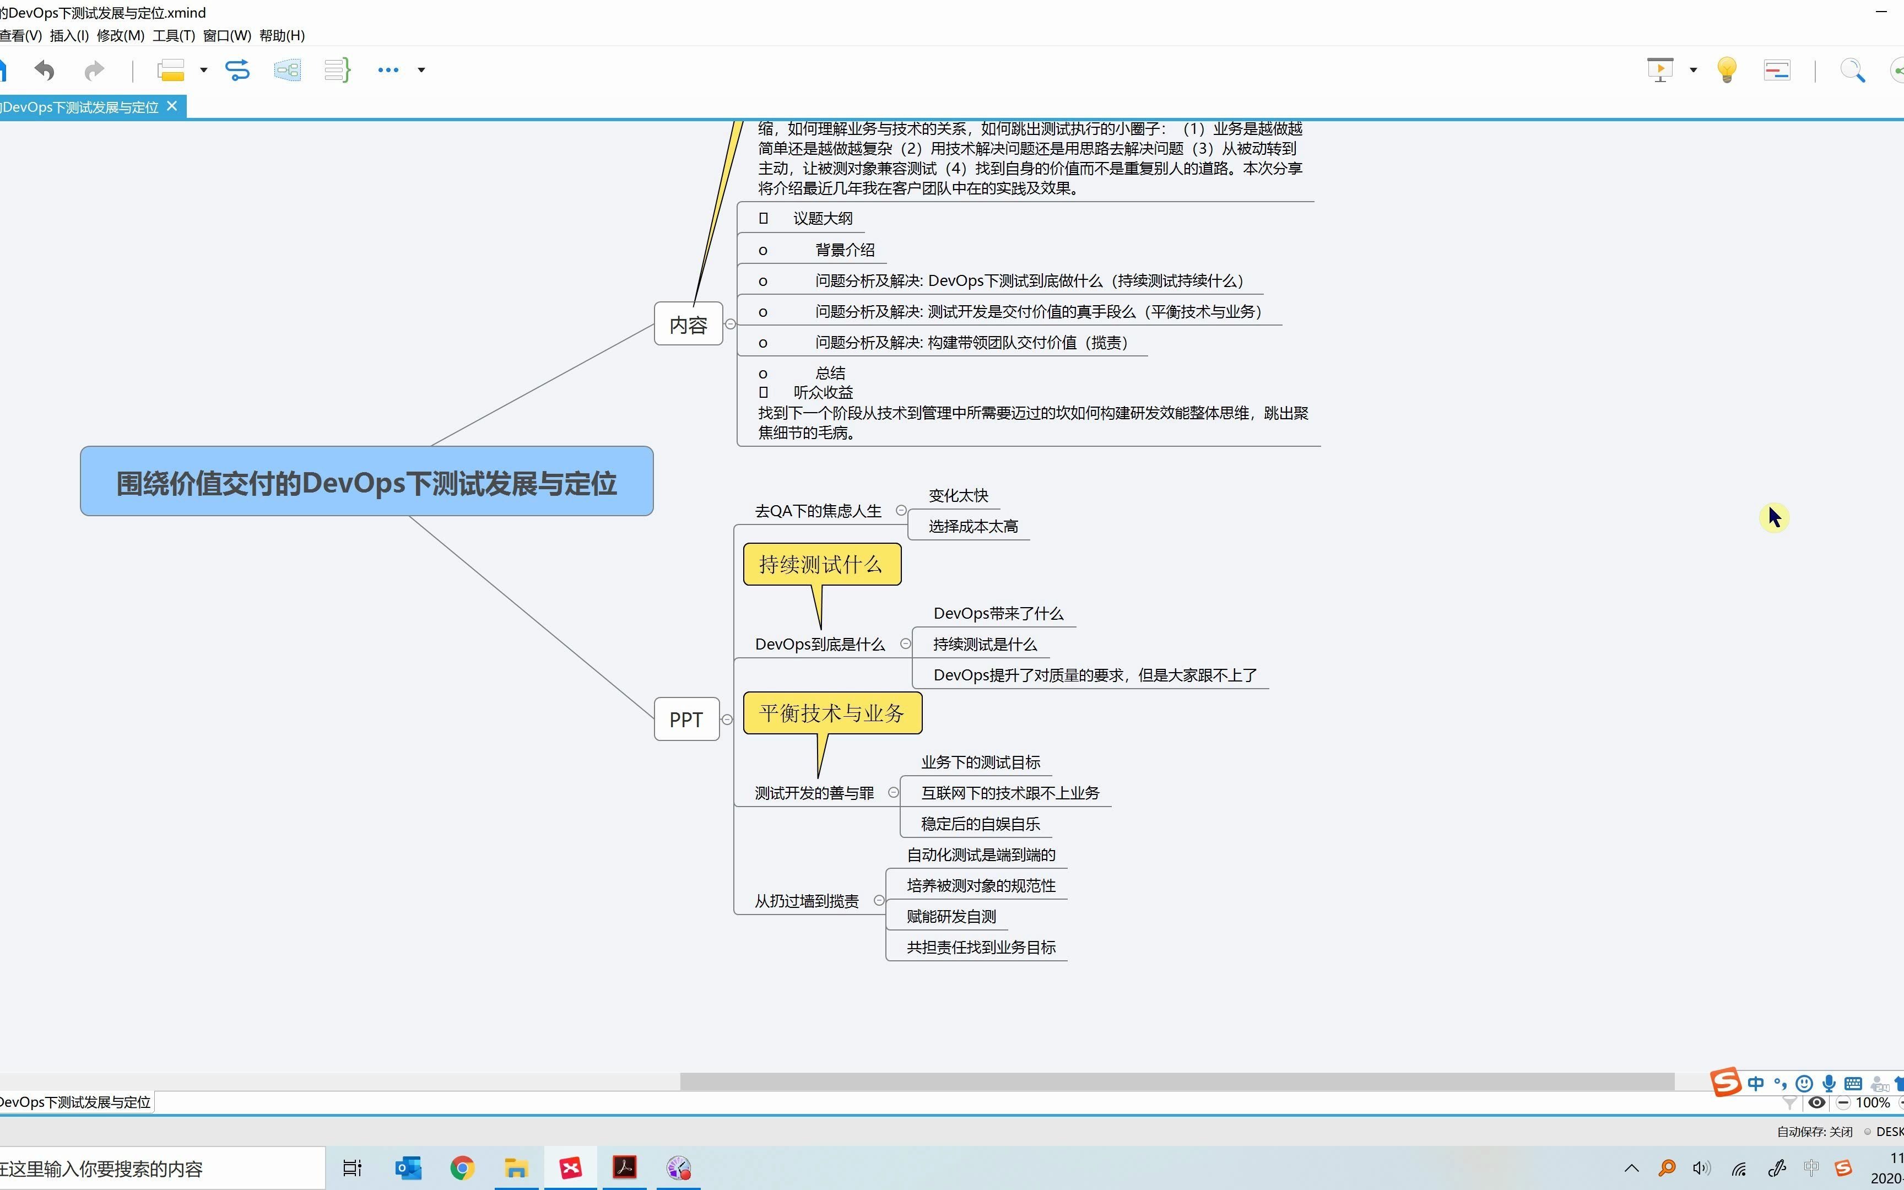
Task: Click the magnifier search icon in toolbar
Action: 1852,70
